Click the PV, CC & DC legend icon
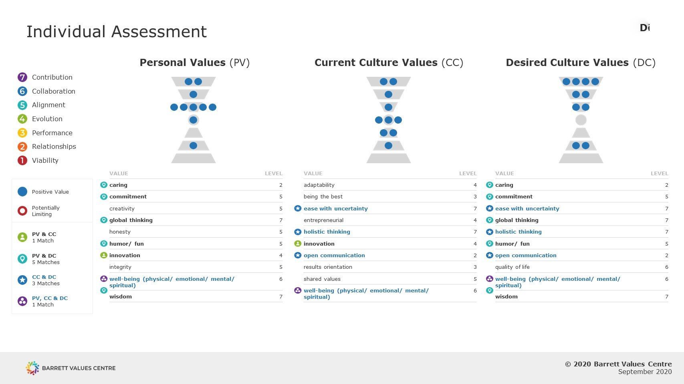This screenshot has height=384, width=684. (x=22, y=301)
